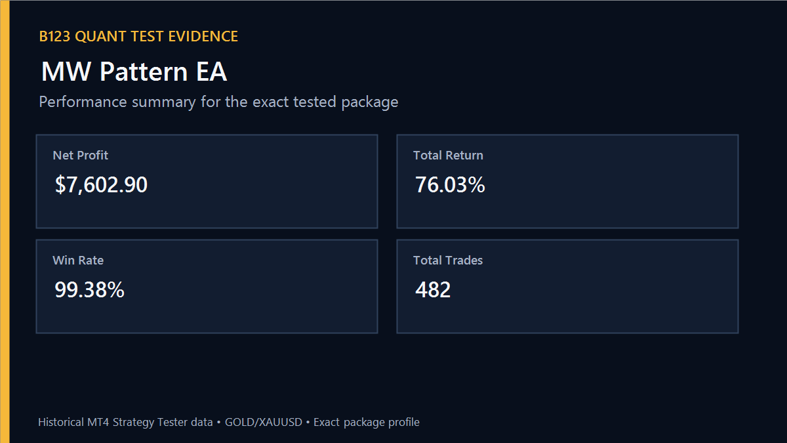Viewport: 787px width, 443px height.
Task: Open the Total Return card
Action: [567, 181]
